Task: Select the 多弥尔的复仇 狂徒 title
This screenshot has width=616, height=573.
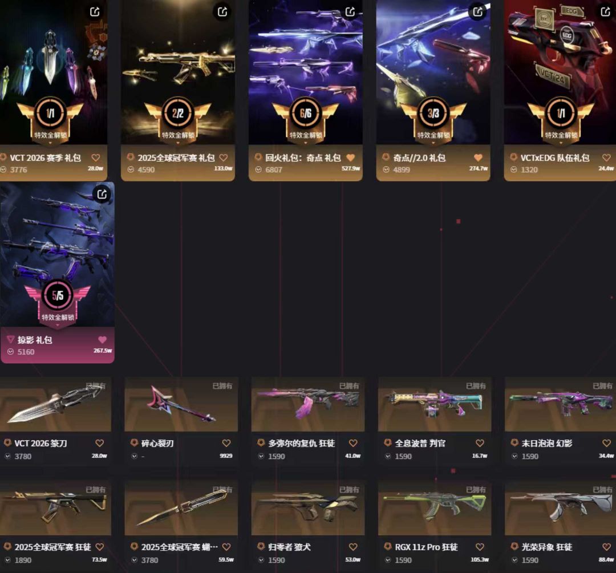Action: [301, 444]
